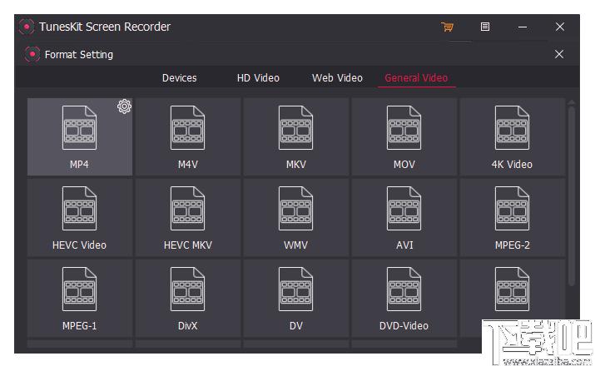Switch to the HD Video tab
The height and width of the screenshot is (366, 595).
[x=258, y=78]
